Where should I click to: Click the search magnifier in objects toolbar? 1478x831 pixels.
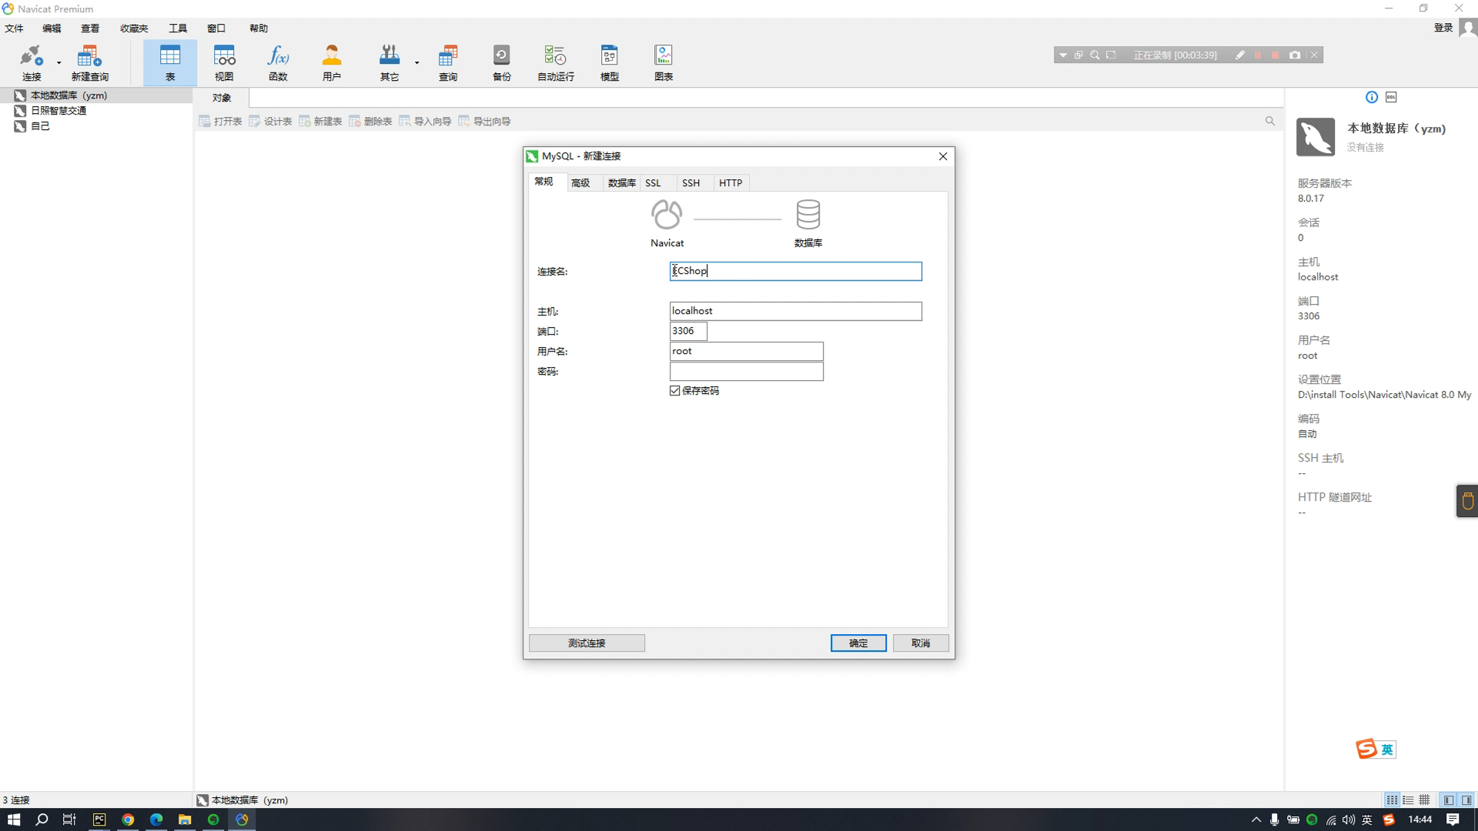click(1270, 121)
